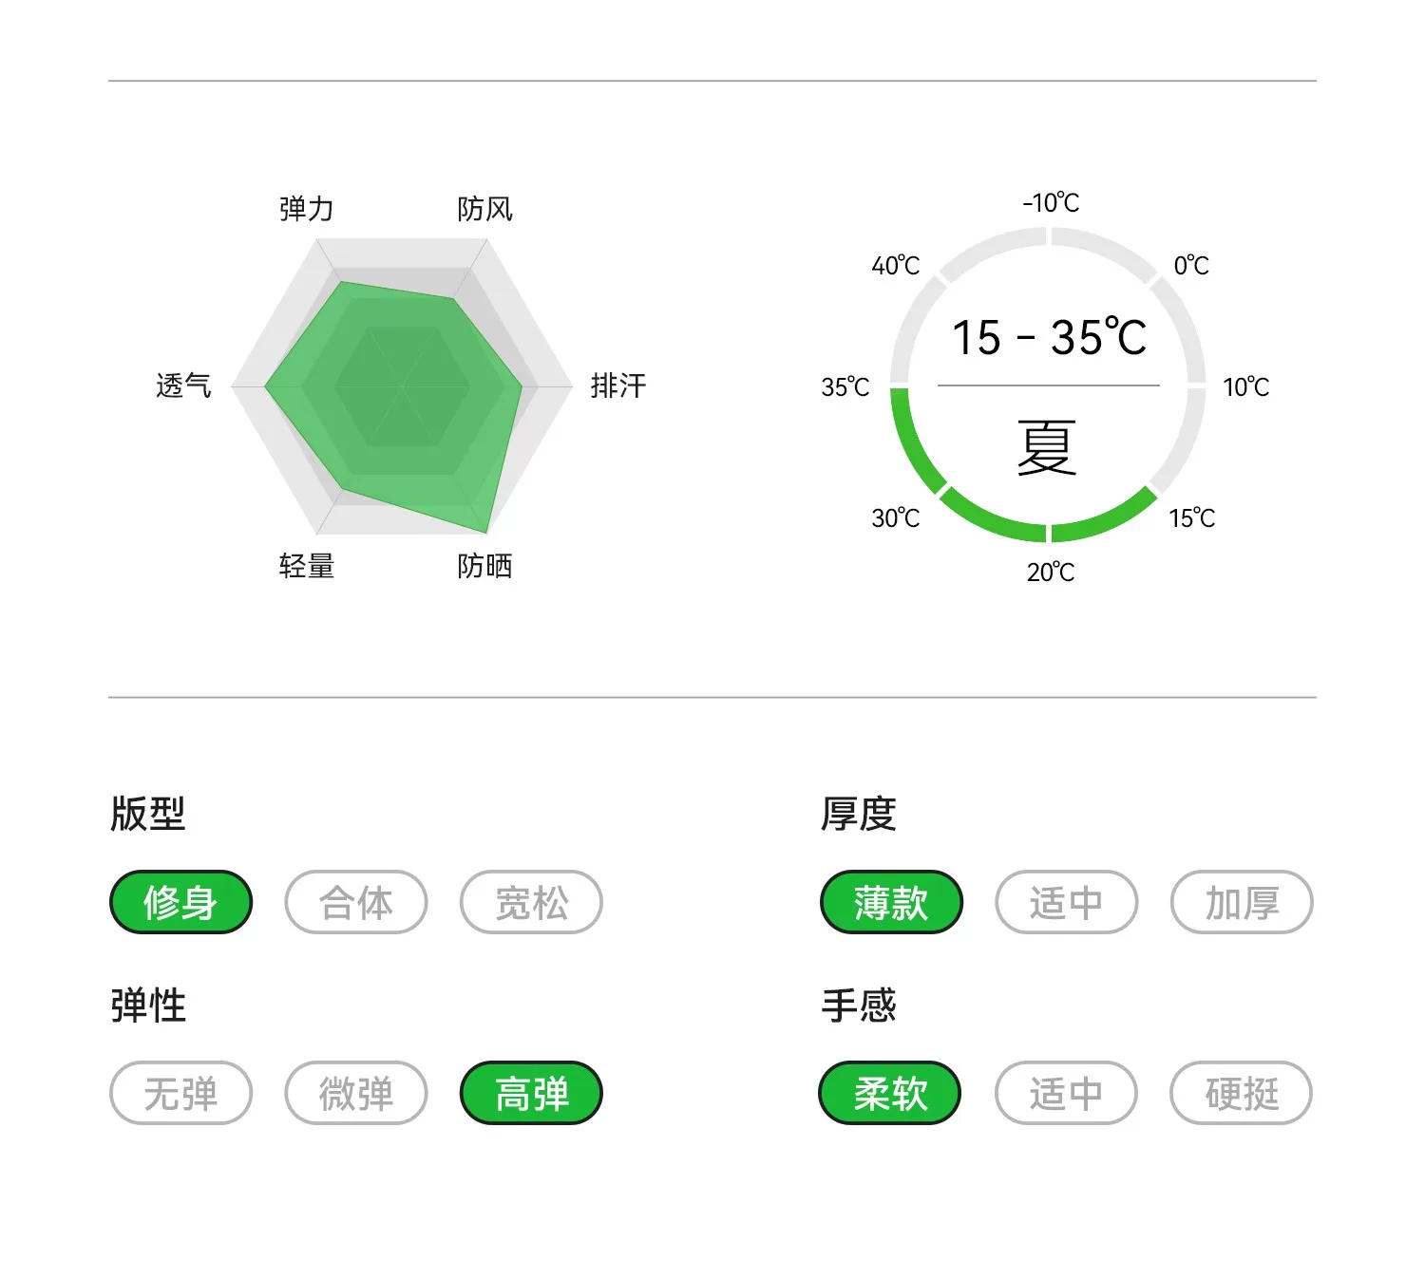Click the green radar chart center
This screenshot has width=1425, height=1278.
click(403, 386)
